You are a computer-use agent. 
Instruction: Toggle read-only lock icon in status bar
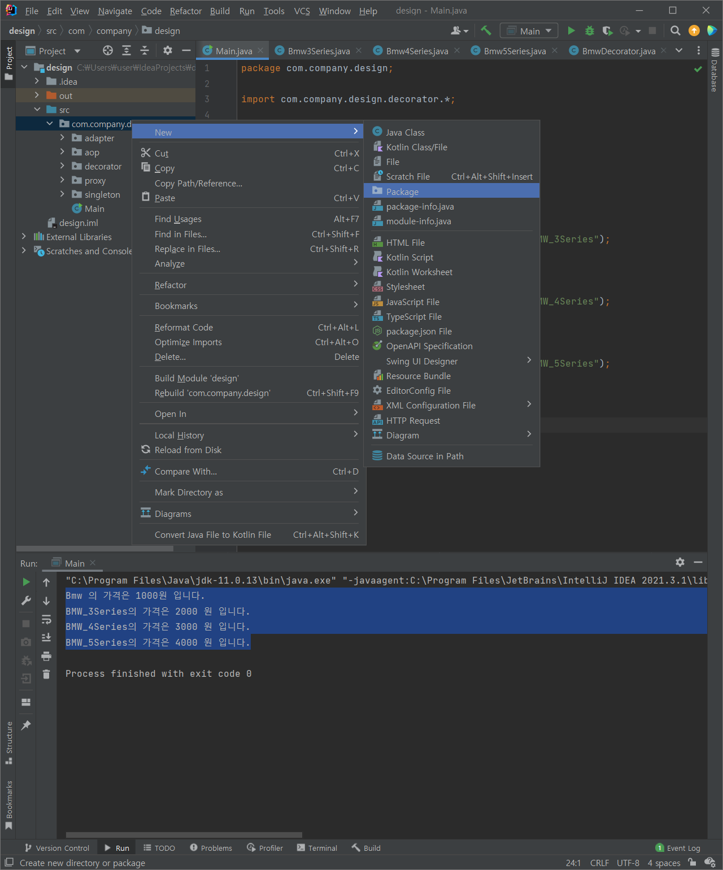(x=692, y=863)
